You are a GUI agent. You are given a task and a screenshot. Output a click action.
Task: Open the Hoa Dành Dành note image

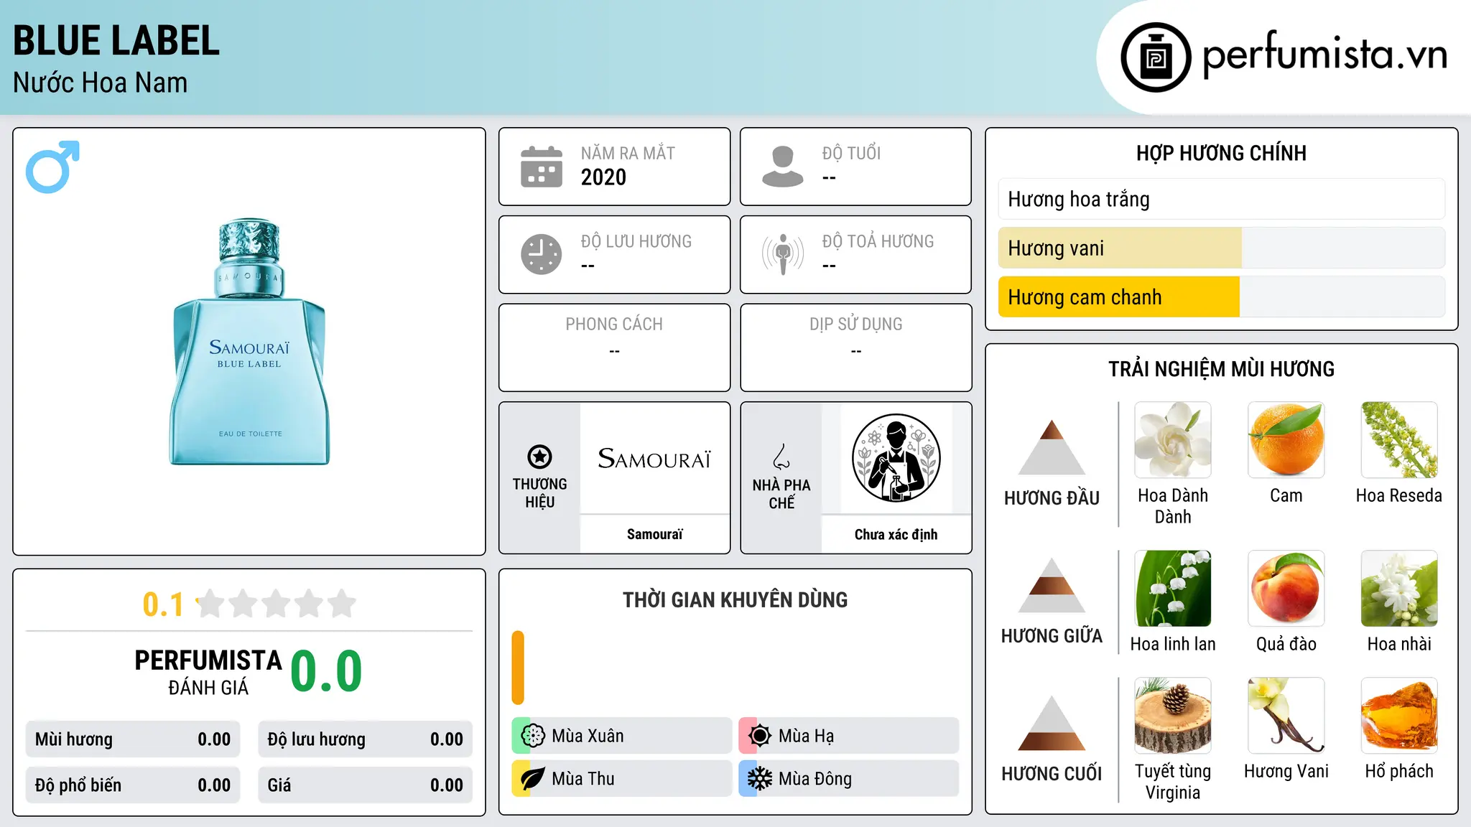1173,440
